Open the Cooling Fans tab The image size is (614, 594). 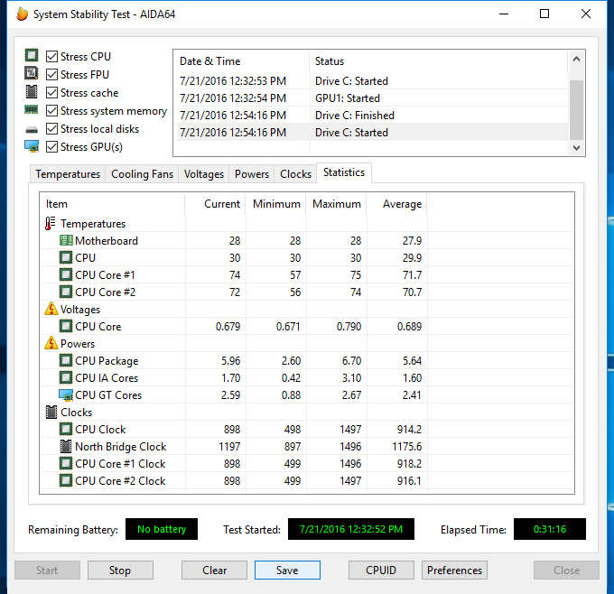pos(142,174)
